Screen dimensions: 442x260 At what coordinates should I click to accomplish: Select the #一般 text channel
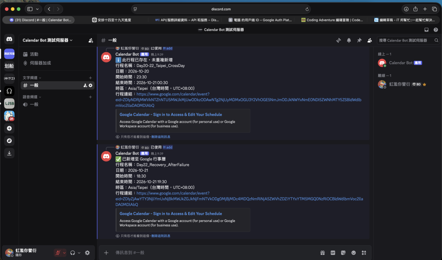(57, 85)
